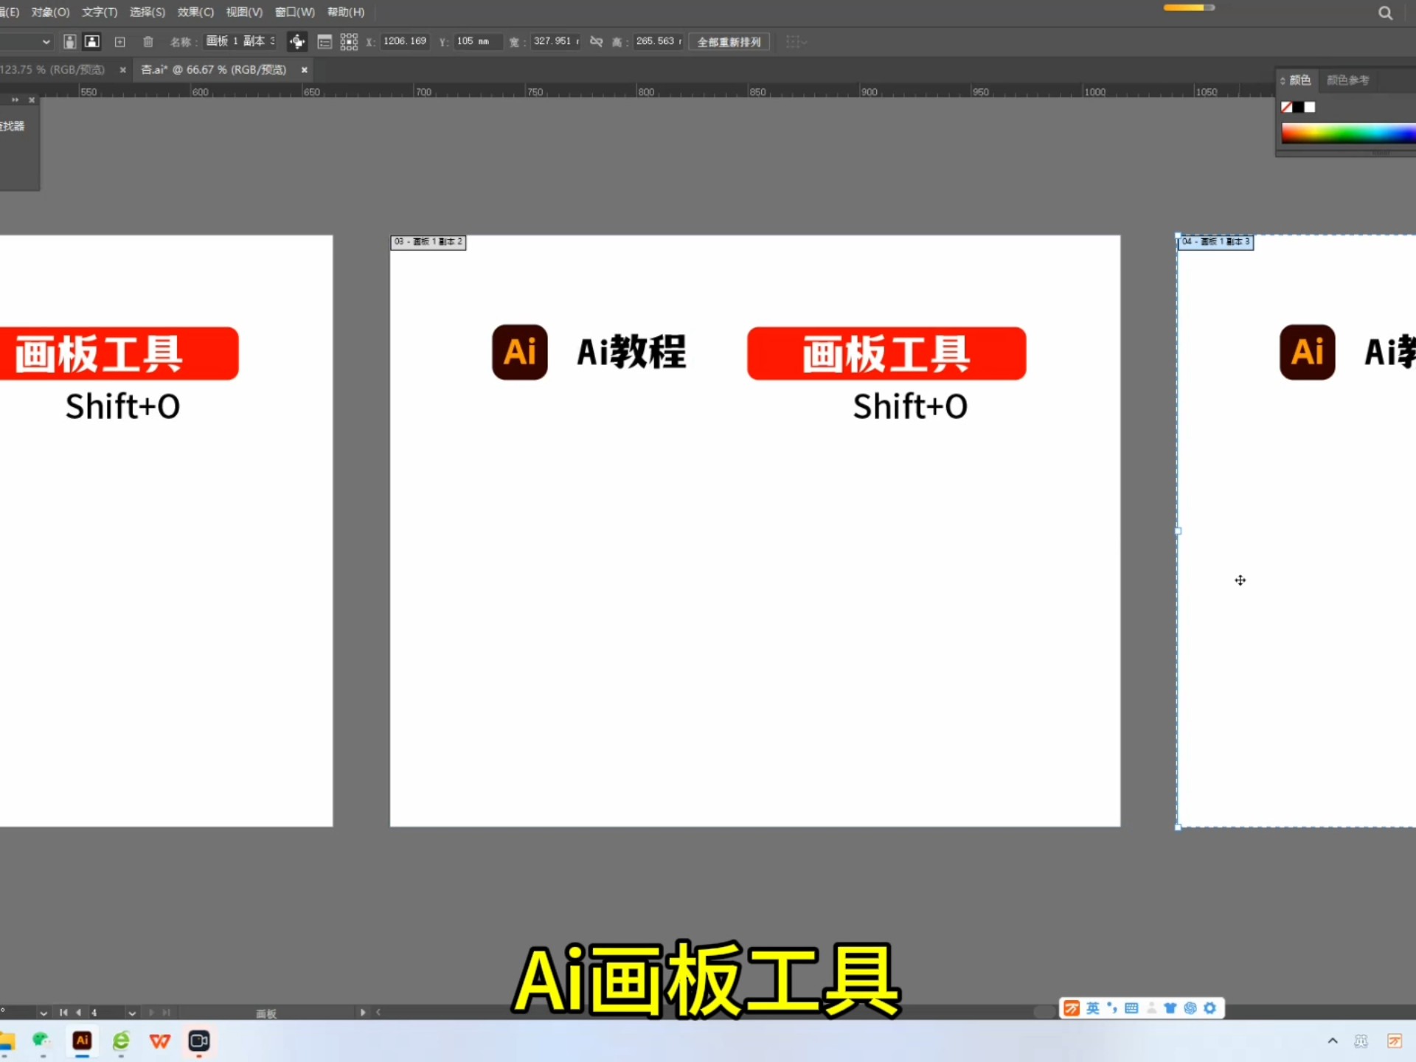Switch to the 杏.ai document tab
The height and width of the screenshot is (1062, 1416).
coord(214,69)
